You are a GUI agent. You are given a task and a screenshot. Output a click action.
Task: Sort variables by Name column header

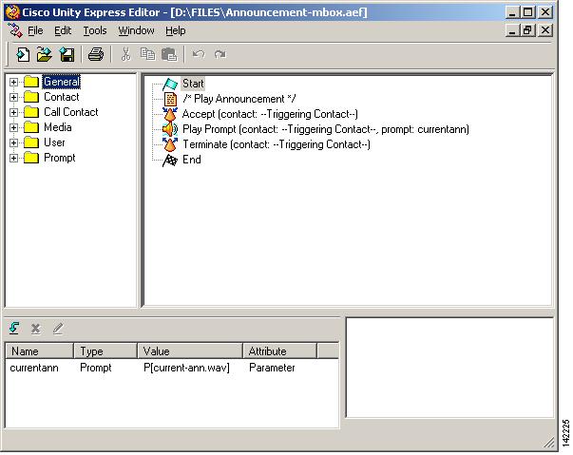tap(40, 351)
